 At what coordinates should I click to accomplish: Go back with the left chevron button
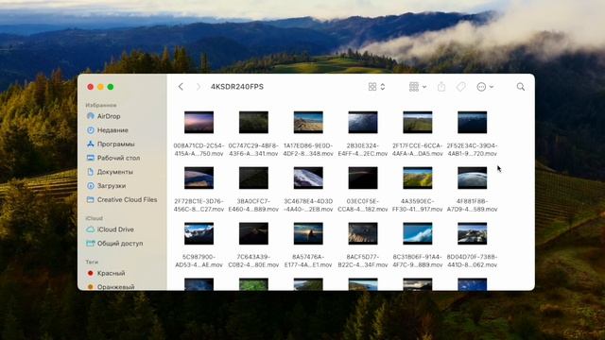181,87
